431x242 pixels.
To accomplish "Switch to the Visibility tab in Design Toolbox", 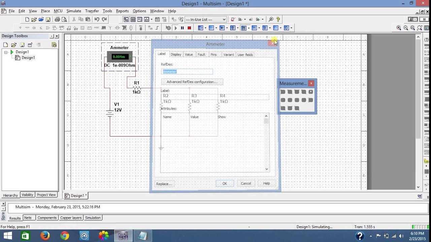I will click(x=27, y=195).
